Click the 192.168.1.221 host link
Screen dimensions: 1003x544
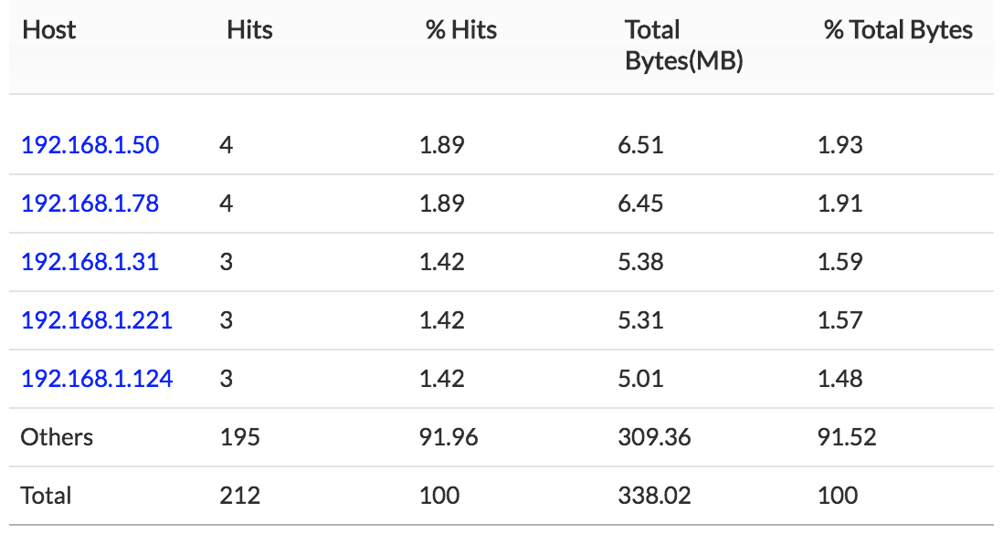(96, 320)
